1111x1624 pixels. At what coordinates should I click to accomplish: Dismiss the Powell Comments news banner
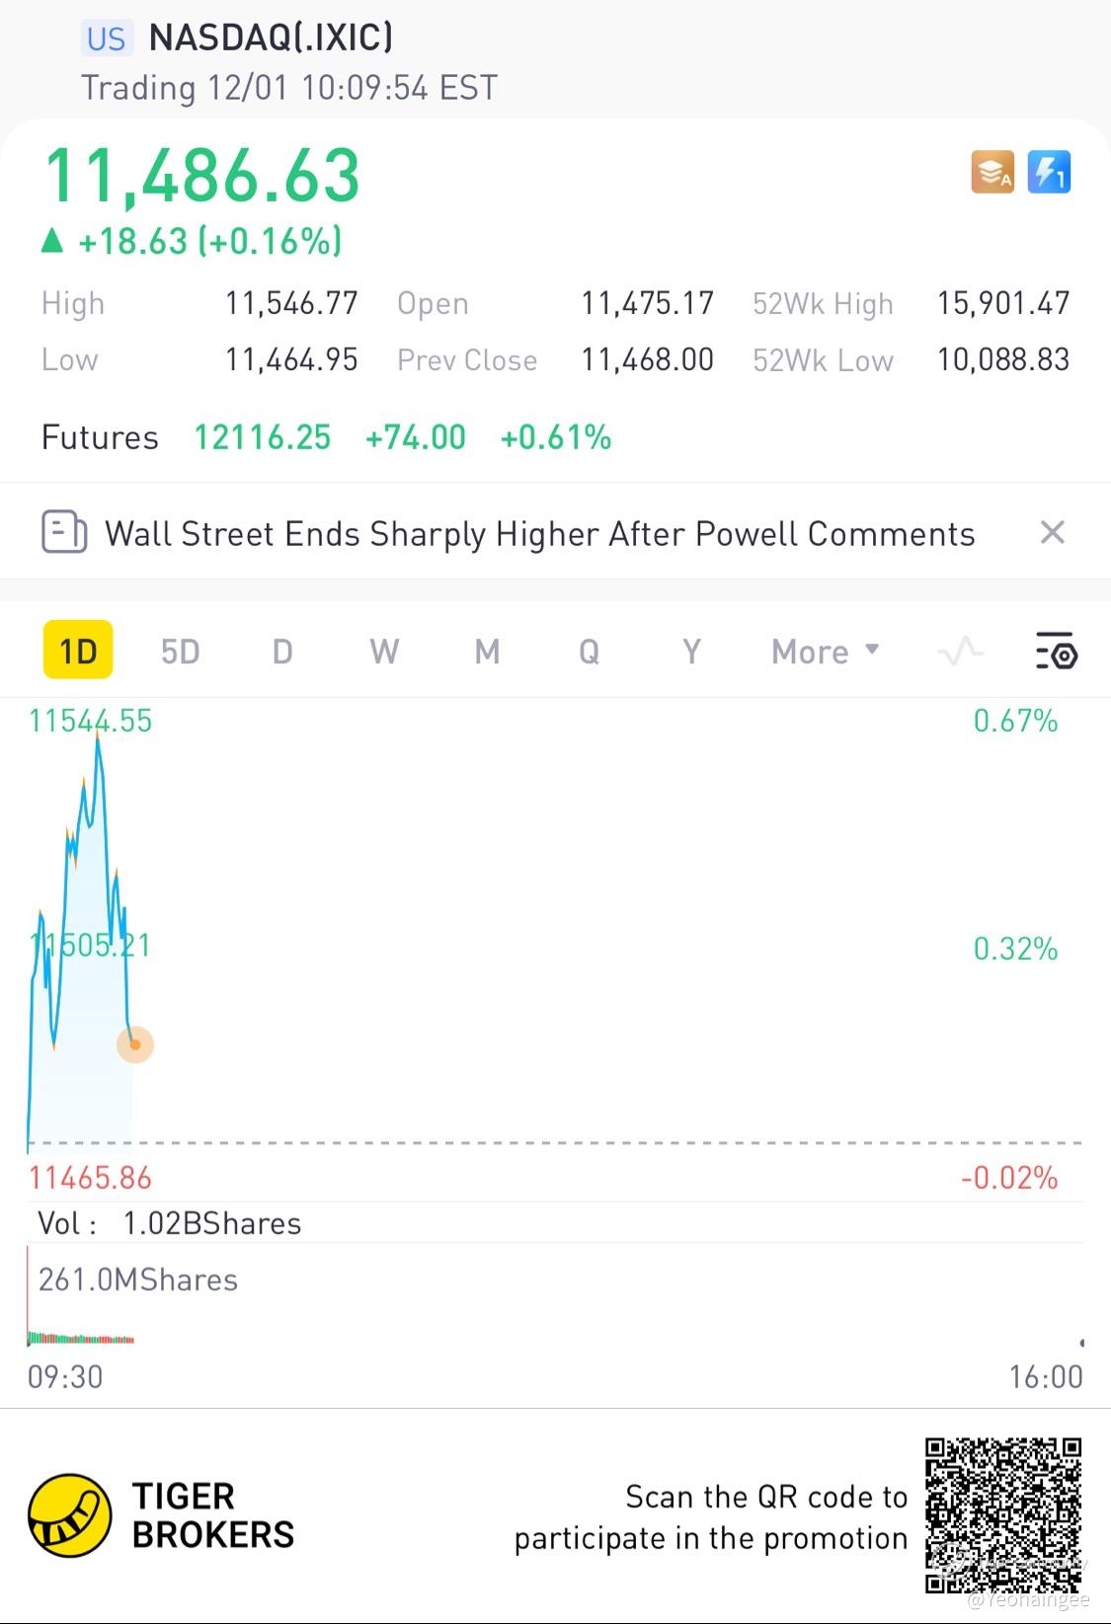coord(1053,532)
